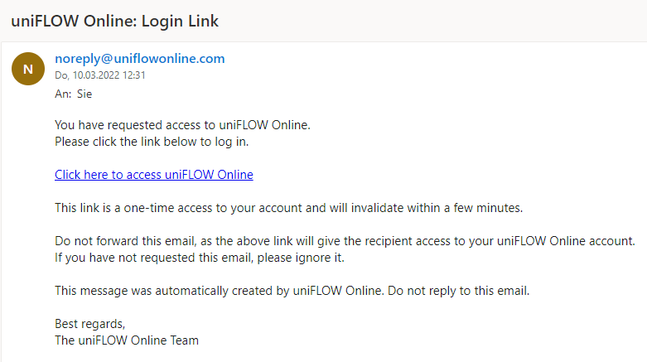This screenshot has width=647, height=362.
Task: Click the 'An:' recipient label
Action: pyautogui.click(x=63, y=94)
